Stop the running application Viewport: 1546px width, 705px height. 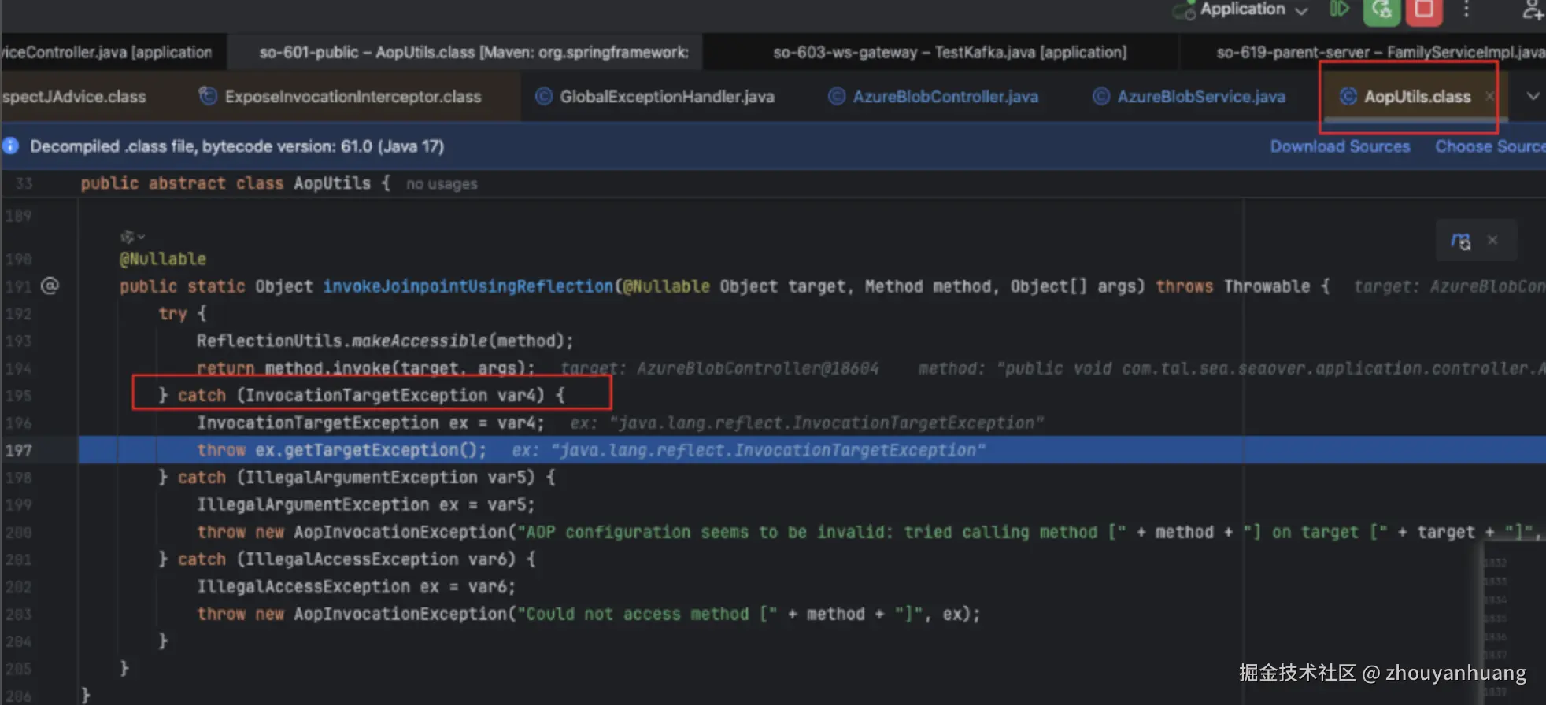[1424, 10]
